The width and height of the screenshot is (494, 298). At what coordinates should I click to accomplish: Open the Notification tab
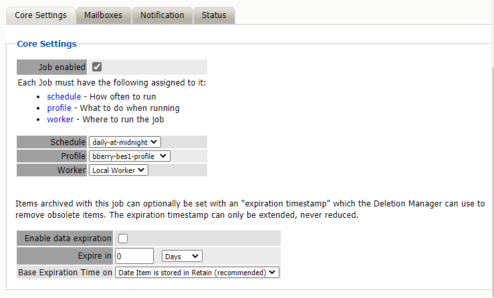click(162, 15)
